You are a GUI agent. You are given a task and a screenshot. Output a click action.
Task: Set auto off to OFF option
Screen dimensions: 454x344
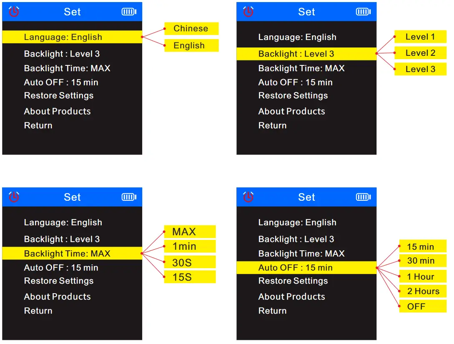pyautogui.click(x=423, y=307)
